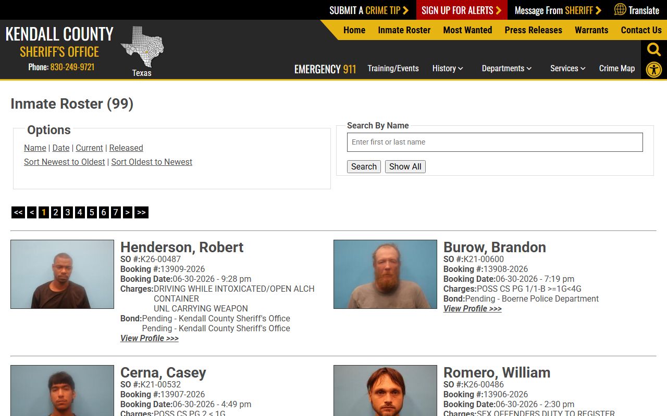This screenshot has width=667, height=416.
Task: Go to previous page with < button
Action: click(x=32, y=212)
